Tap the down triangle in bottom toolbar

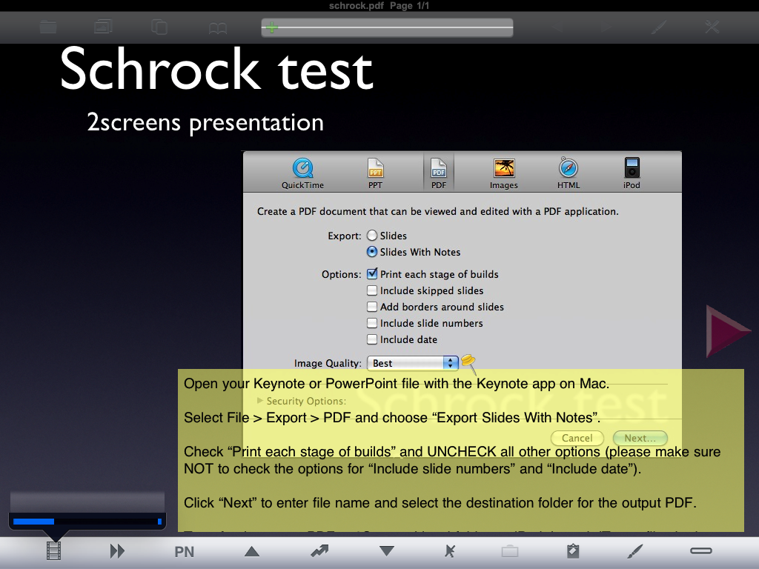(x=387, y=550)
